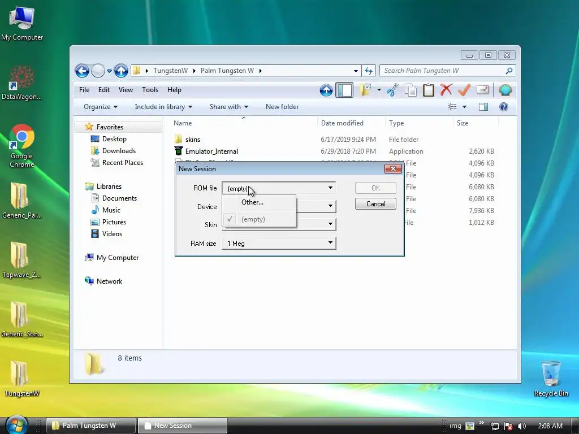Screen dimensions: 579x434
Task: Click the Windows Start orb
Action: tap(16, 426)
